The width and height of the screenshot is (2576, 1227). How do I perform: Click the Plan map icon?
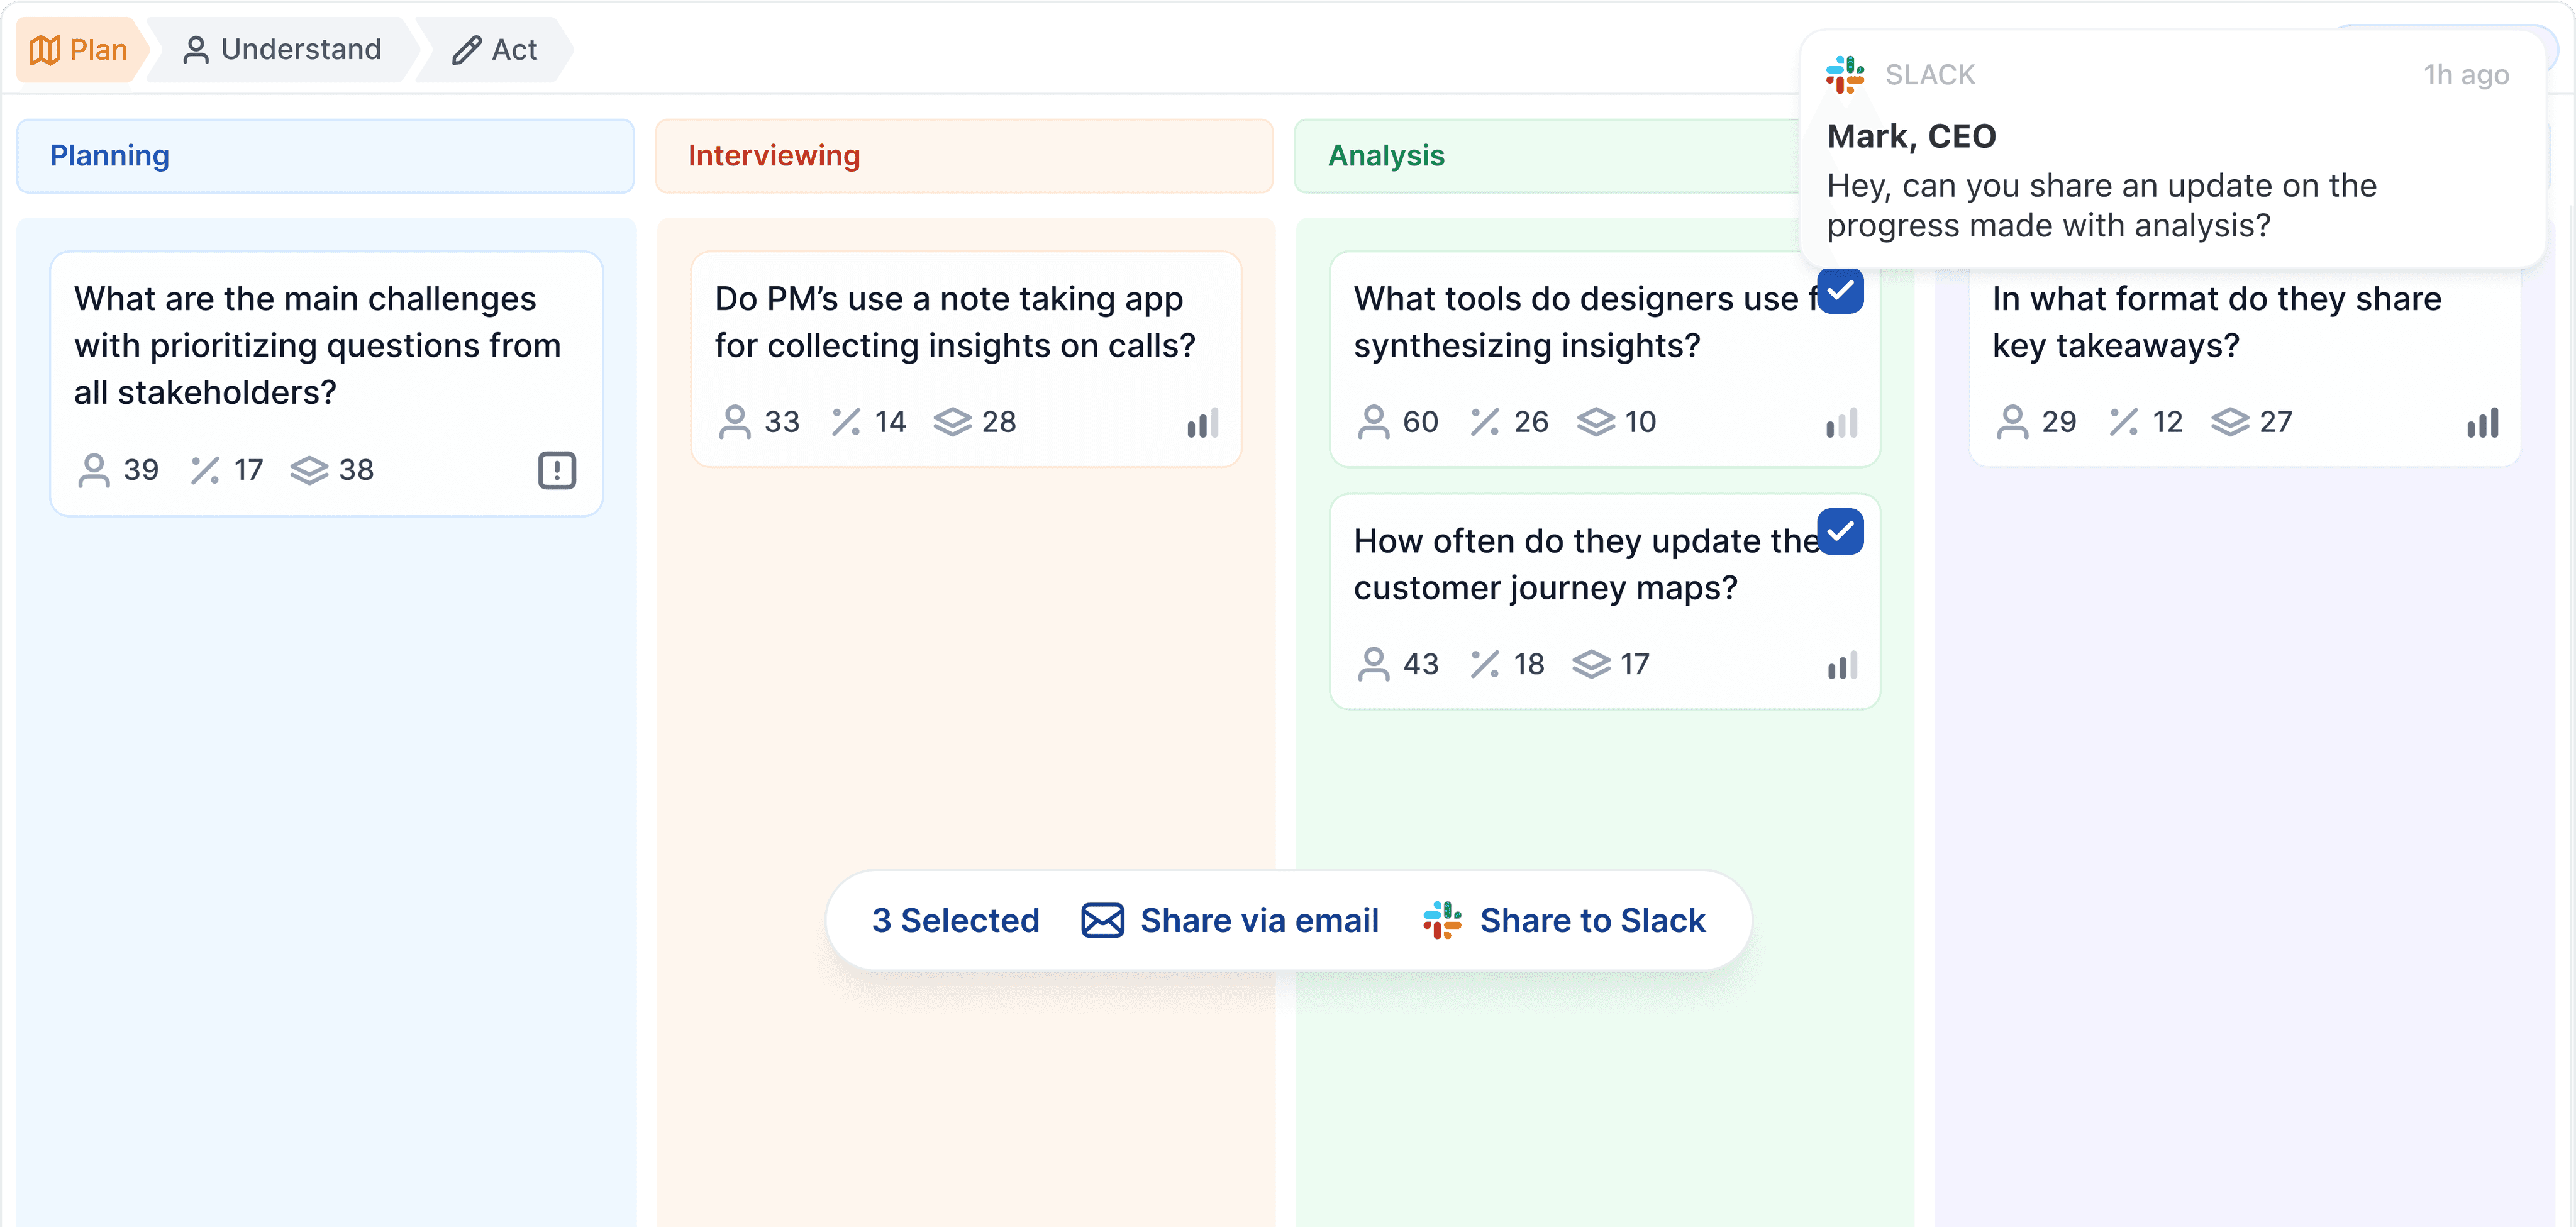44,49
